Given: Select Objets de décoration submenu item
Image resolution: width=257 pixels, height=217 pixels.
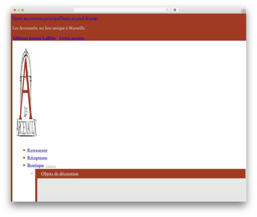Looking at the screenshot, I should tap(60, 173).
